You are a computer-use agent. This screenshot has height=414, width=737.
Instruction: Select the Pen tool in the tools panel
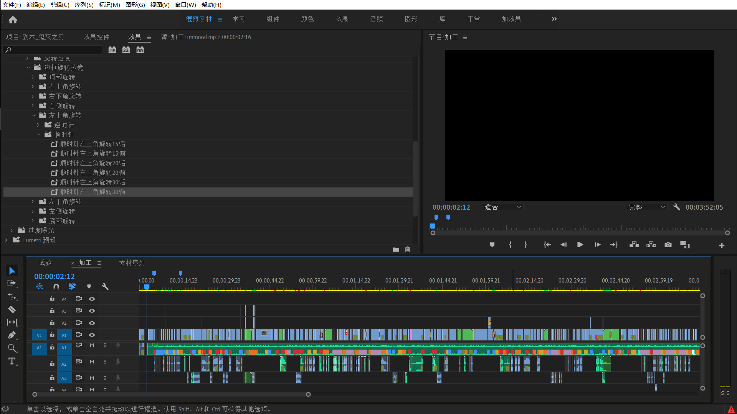[12, 335]
